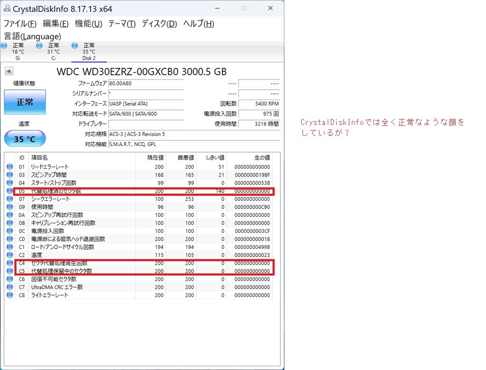Click the 現在値 column header
This screenshot has height=370, width=486.
150,158
